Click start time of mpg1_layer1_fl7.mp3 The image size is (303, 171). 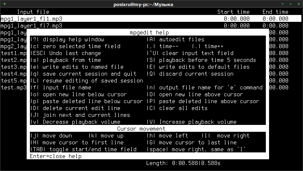click(237, 25)
